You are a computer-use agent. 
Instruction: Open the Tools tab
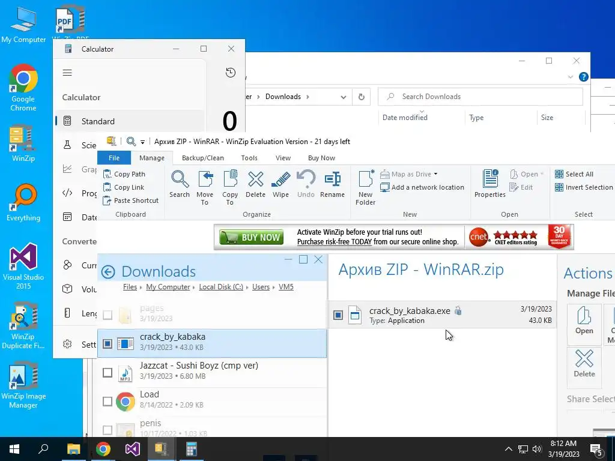click(249, 158)
